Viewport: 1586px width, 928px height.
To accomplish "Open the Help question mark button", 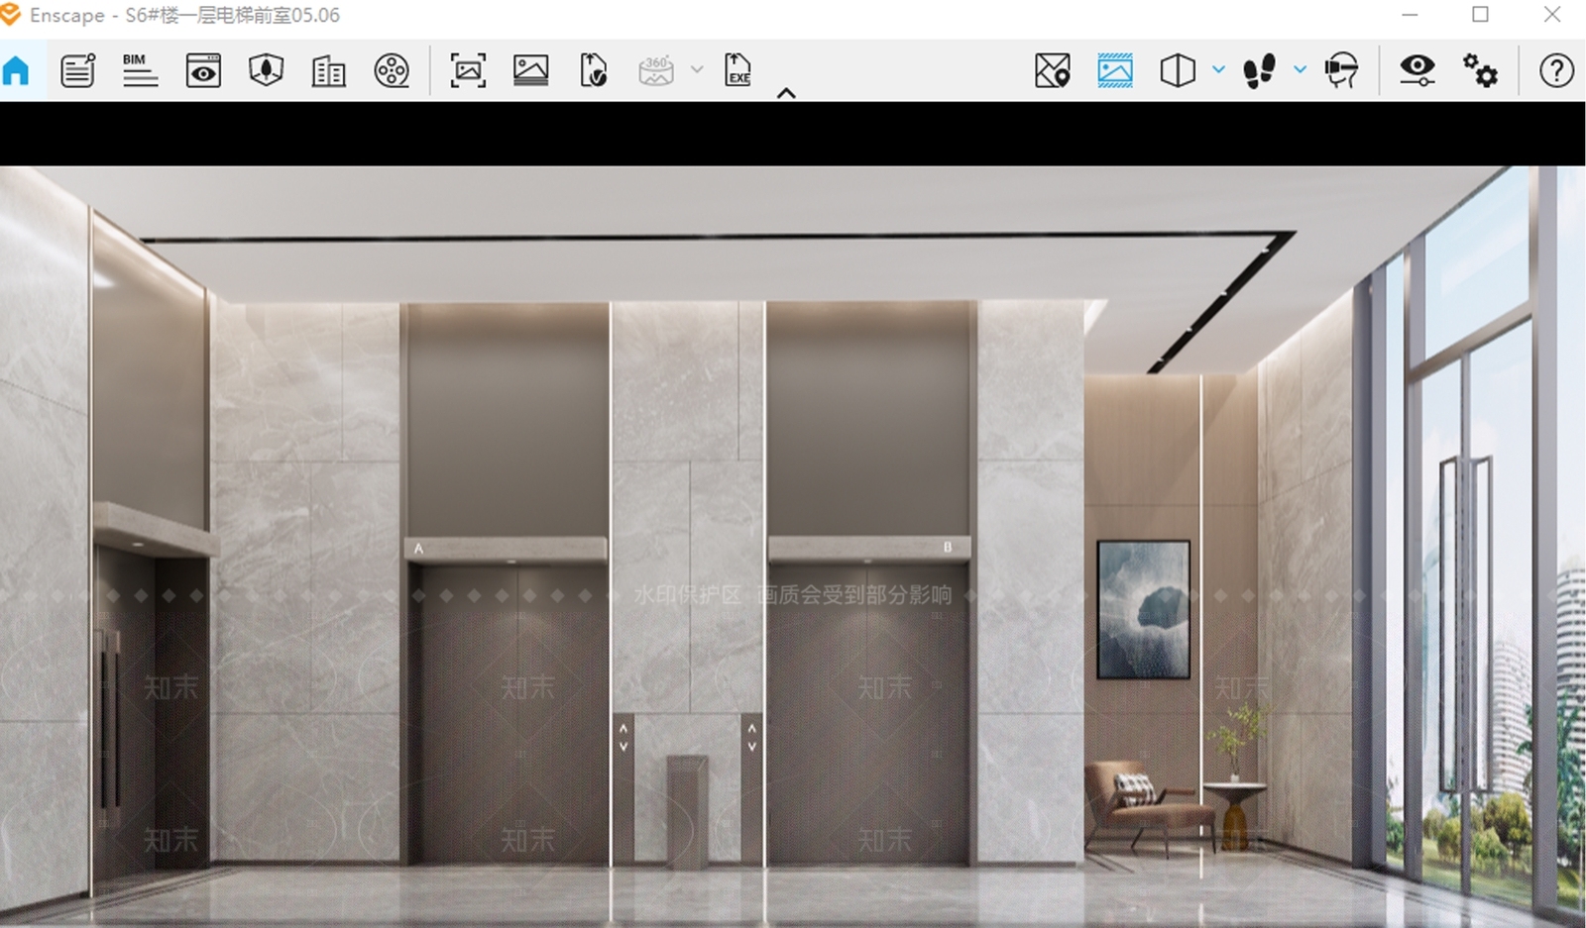I will tap(1556, 70).
